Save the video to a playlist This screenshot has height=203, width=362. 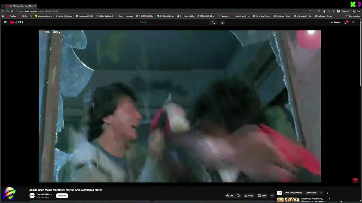(x=262, y=196)
